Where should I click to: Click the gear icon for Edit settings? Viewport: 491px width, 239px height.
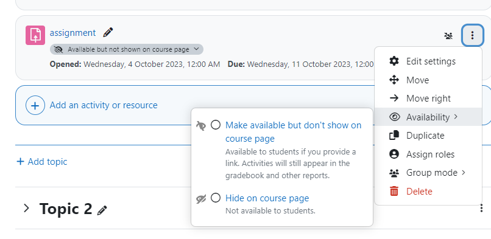click(x=394, y=61)
